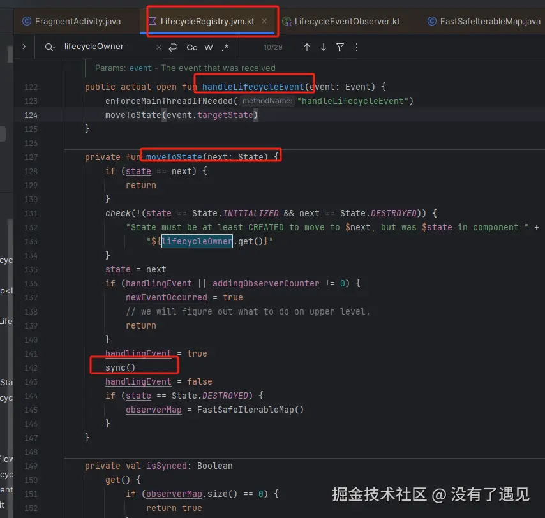Select the LifecycleRegistry.jvm.kt tab
This screenshot has height=518, width=545.
(x=207, y=21)
